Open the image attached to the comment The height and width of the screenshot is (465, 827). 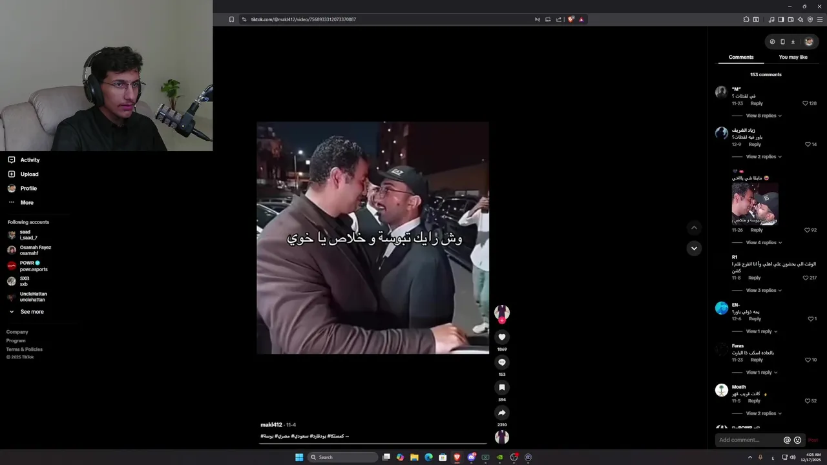pyautogui.click(x=755, y=203)
